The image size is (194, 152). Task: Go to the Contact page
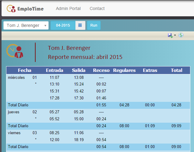[x=97, y=8]
